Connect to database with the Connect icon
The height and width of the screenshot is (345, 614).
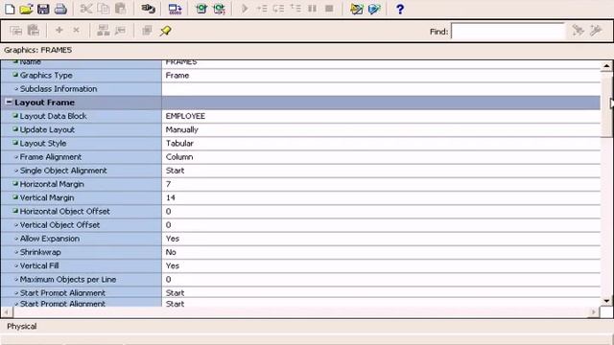click(148, 9)
